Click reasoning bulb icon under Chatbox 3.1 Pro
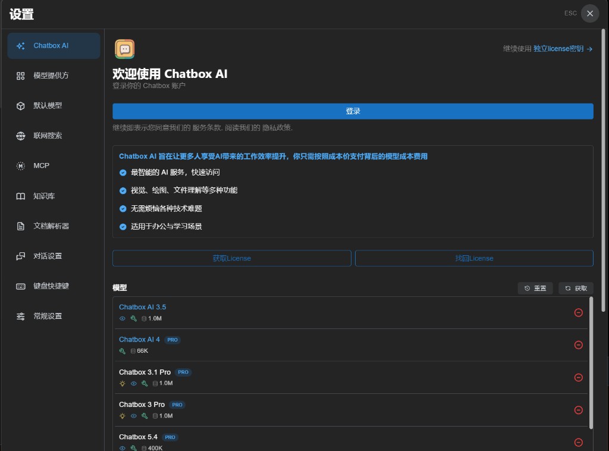The height and width of the screenshot is (451, 609). (123, 383)
